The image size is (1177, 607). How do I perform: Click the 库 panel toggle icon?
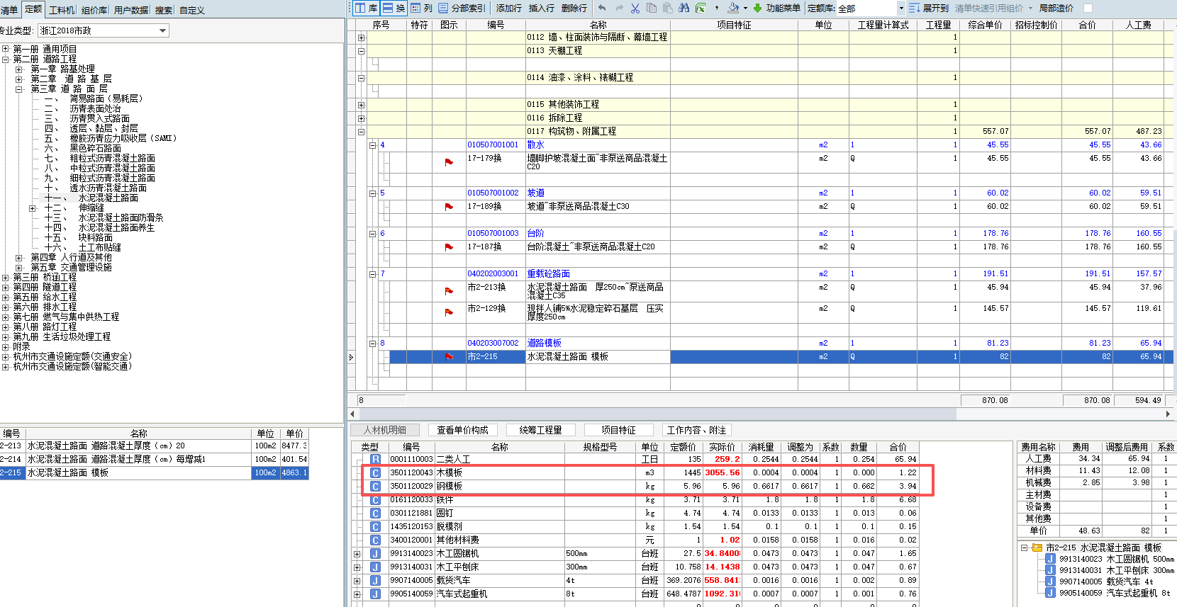pos(359,8)
